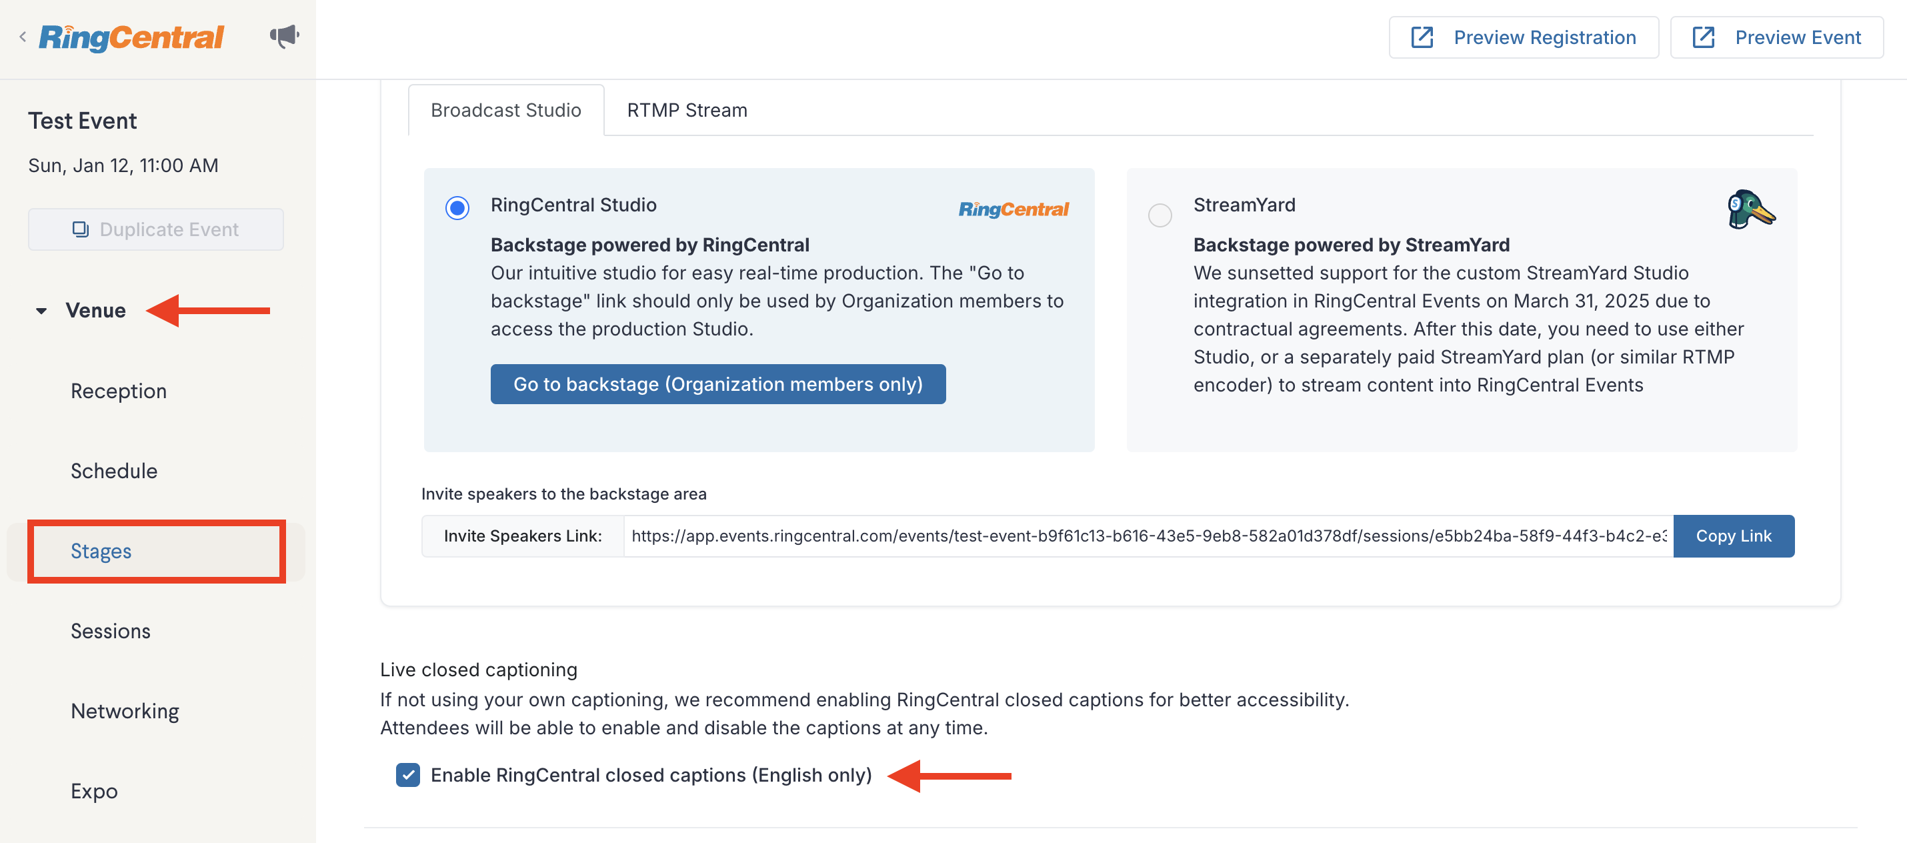
Task: Open the Broadcast Studio tab
Action: click(x=505, y=109)
